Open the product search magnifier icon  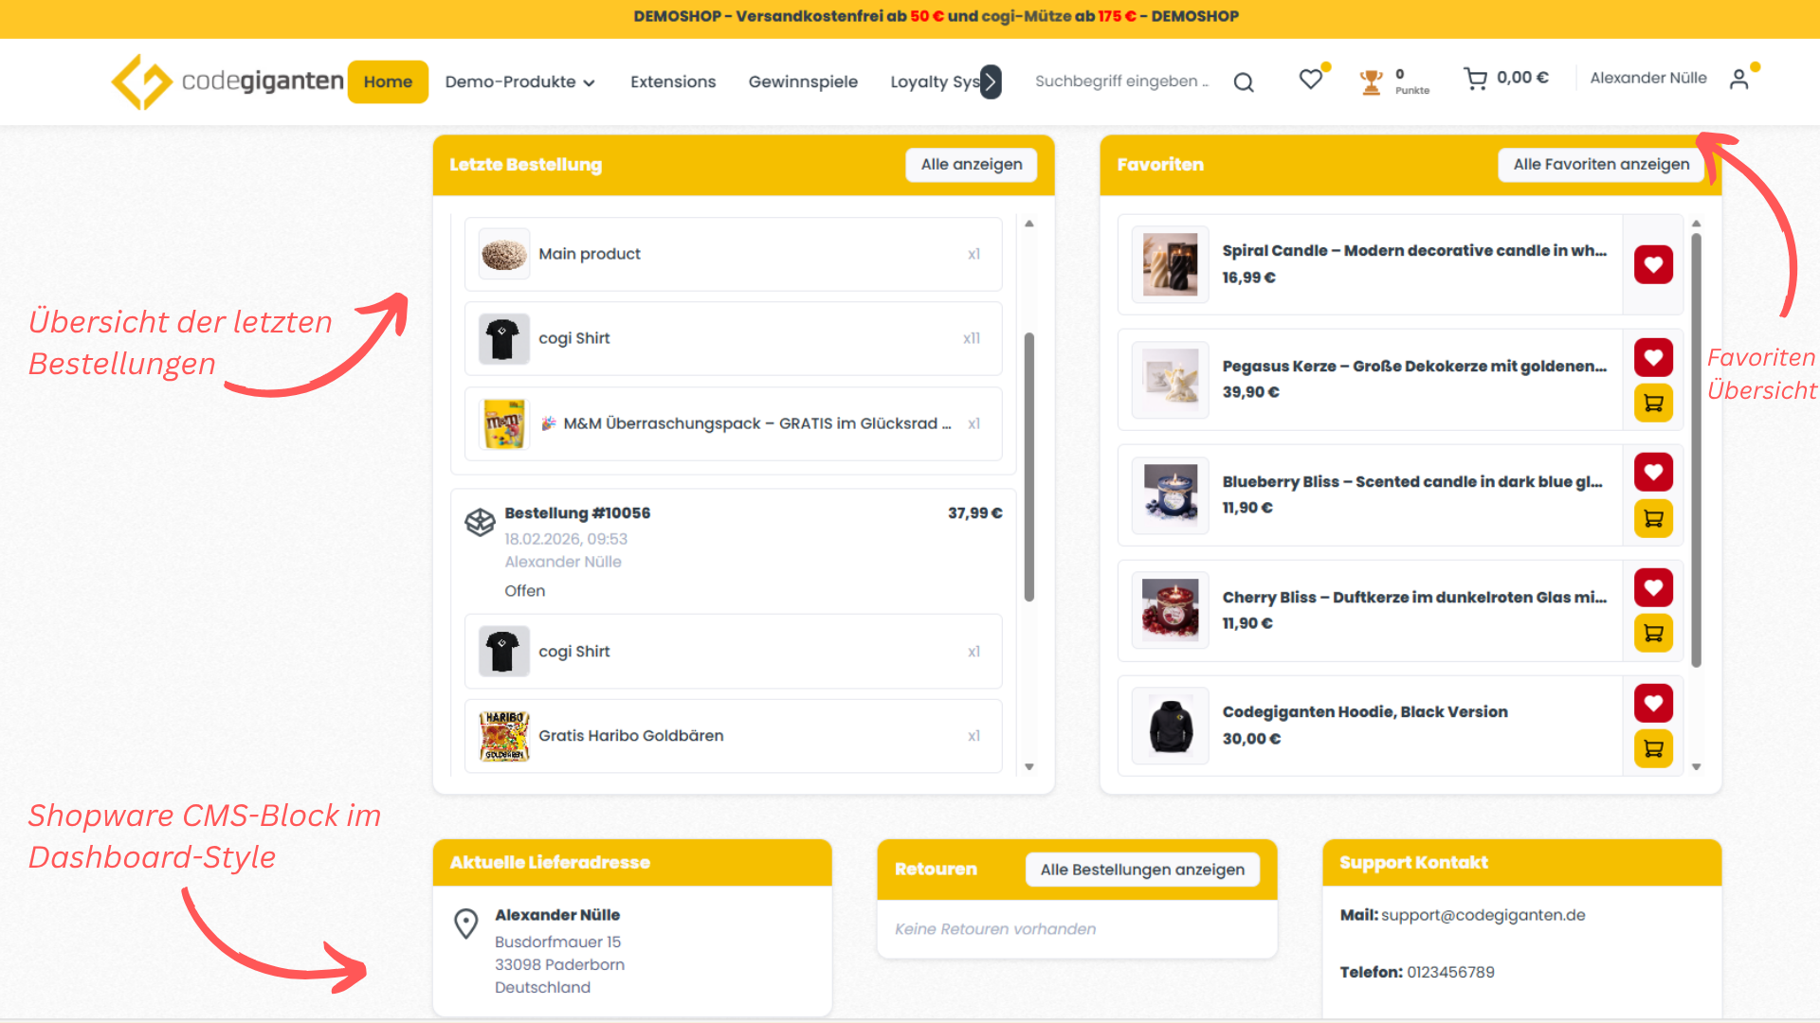click(x=1243, y=81)
